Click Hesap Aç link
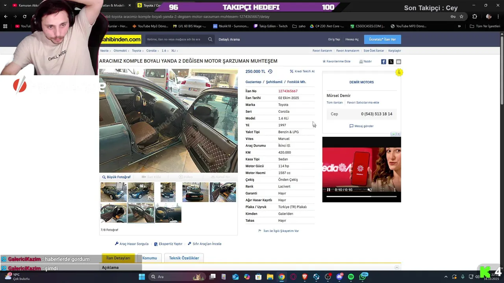Screen dimensions: 504x283 [x=352, y=39]
